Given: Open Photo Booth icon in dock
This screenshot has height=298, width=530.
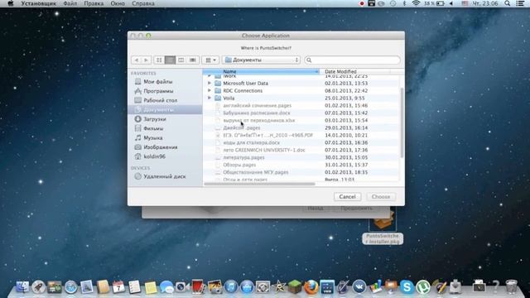Looking at the screenshot, I should 198,287.
